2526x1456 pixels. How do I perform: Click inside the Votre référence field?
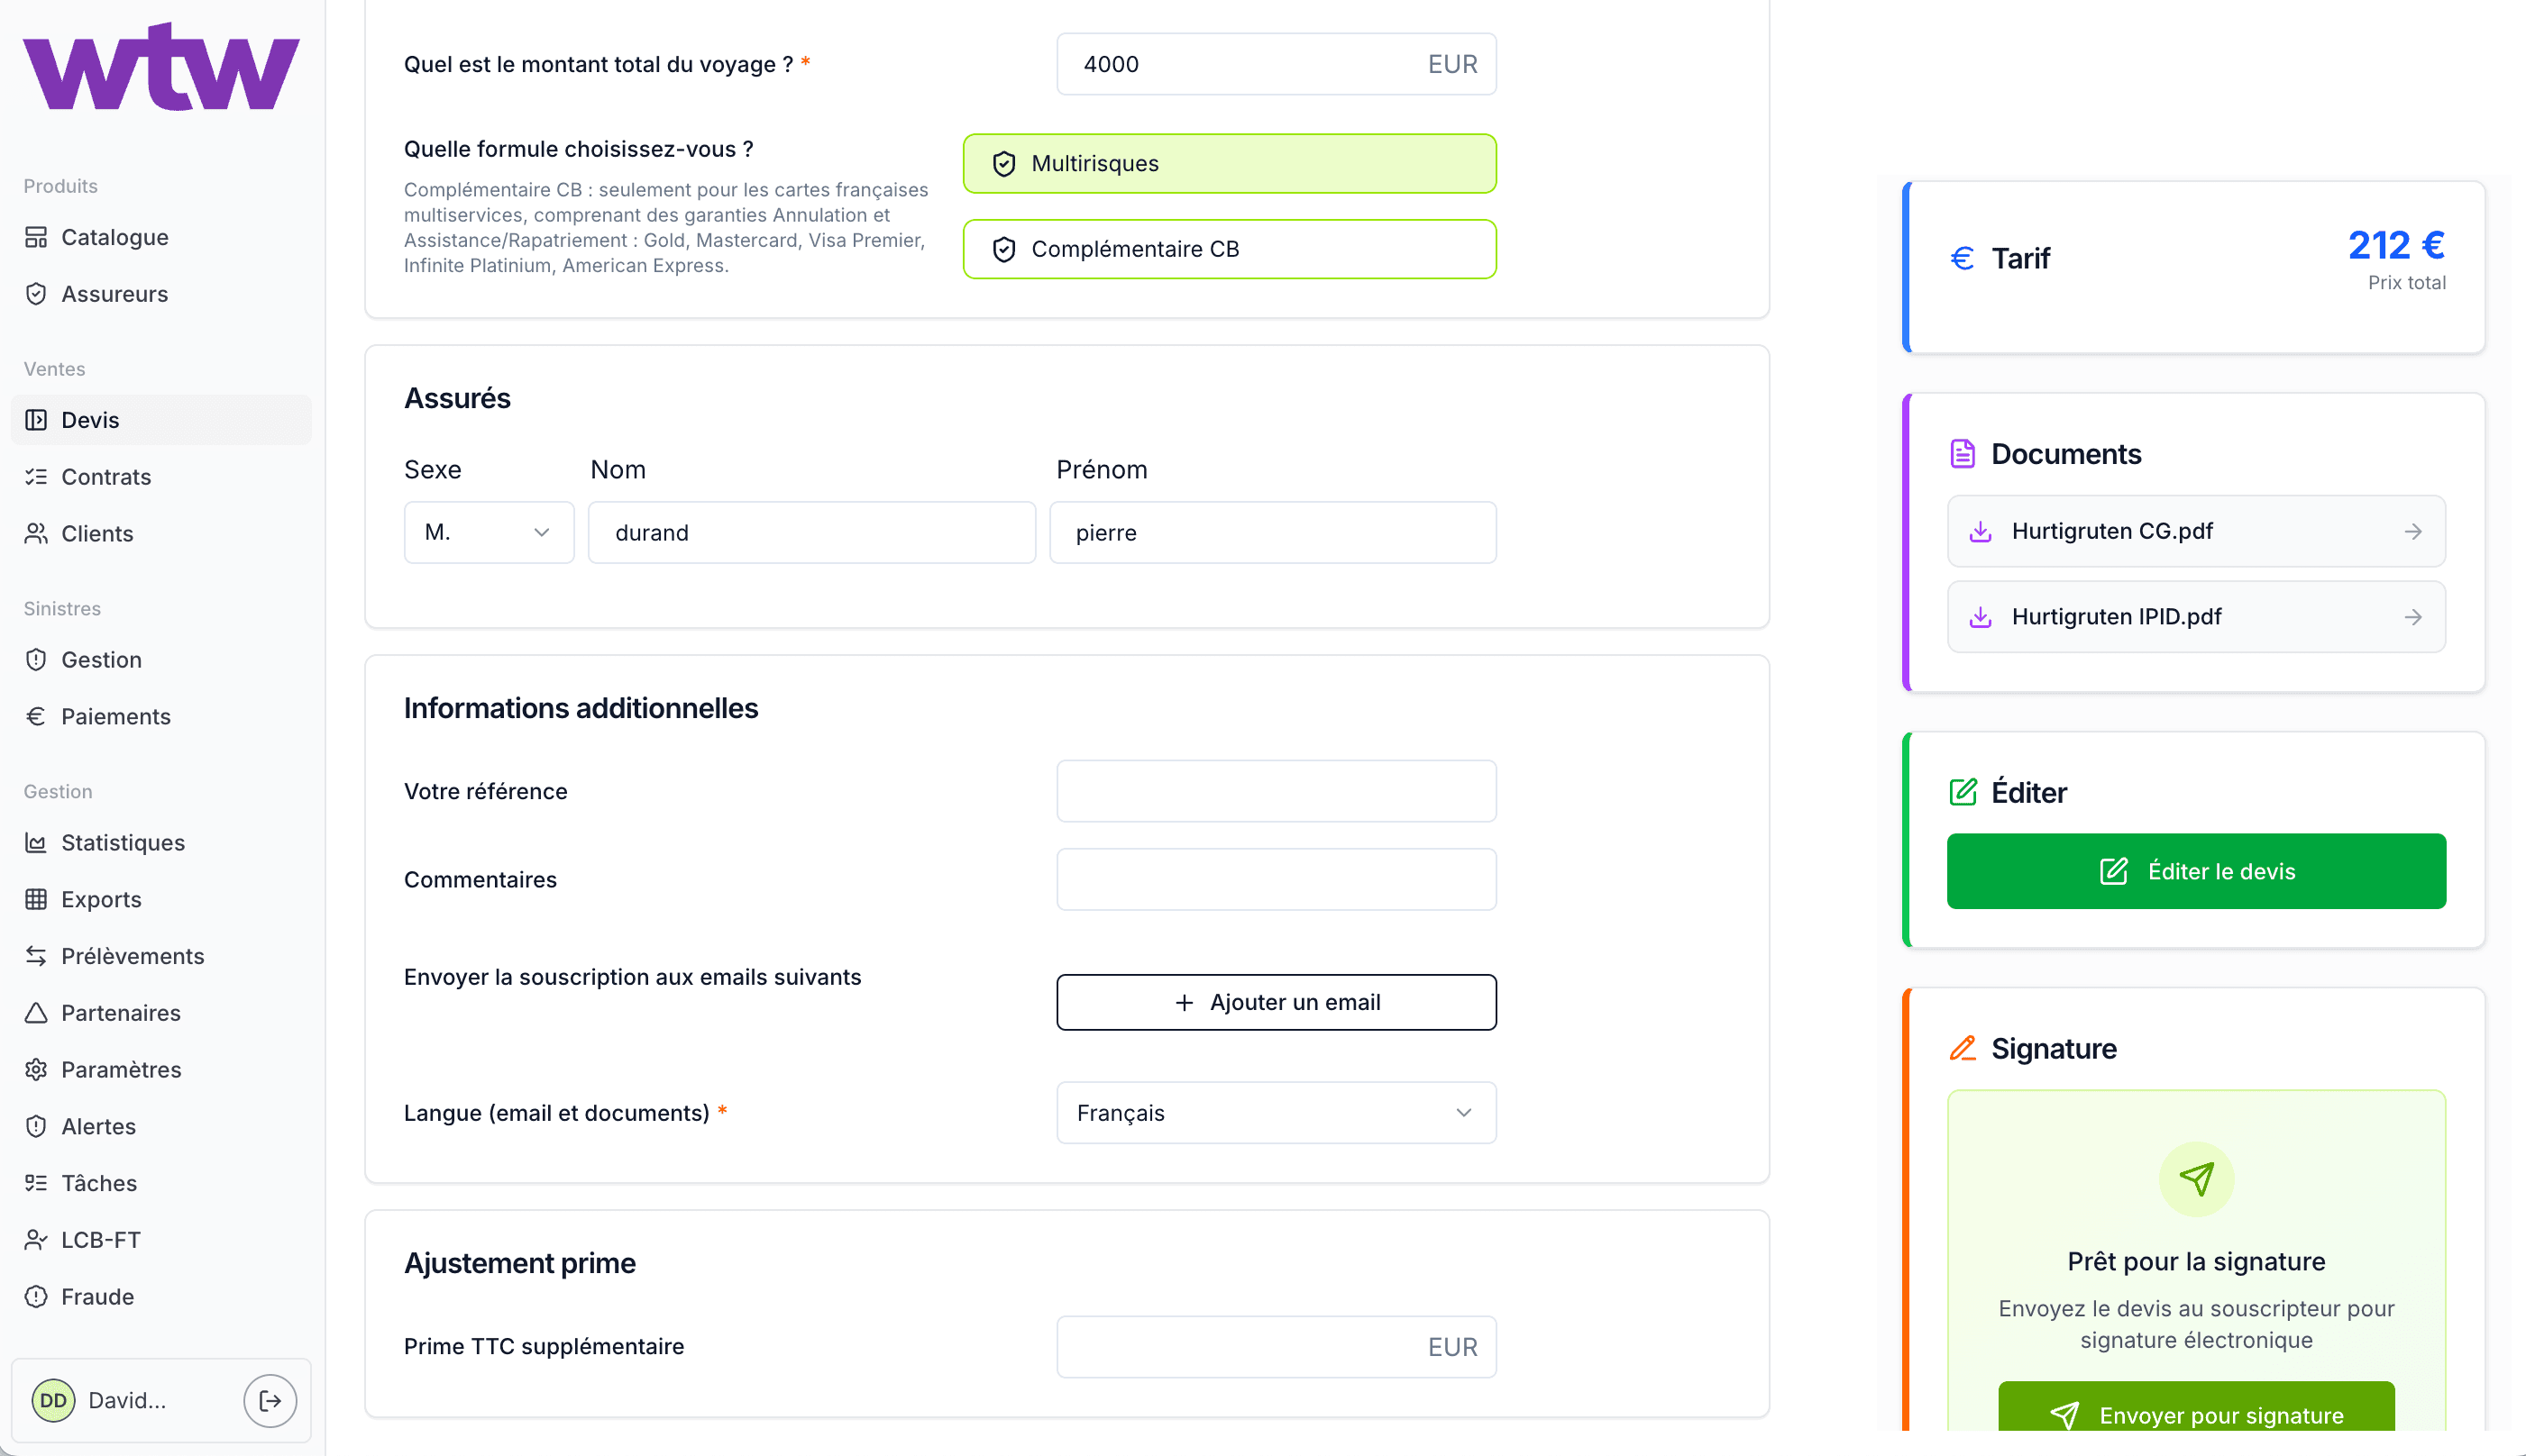coord(1275,790)
